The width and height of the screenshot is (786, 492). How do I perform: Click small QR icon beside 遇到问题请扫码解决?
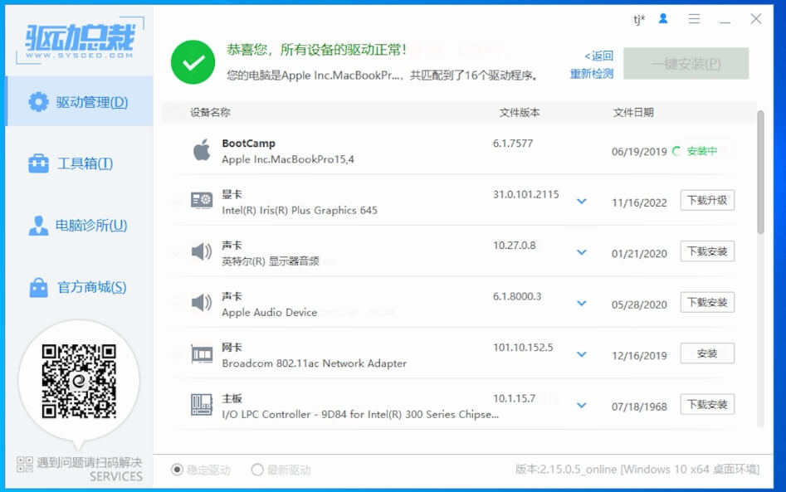tap(25, 465)
